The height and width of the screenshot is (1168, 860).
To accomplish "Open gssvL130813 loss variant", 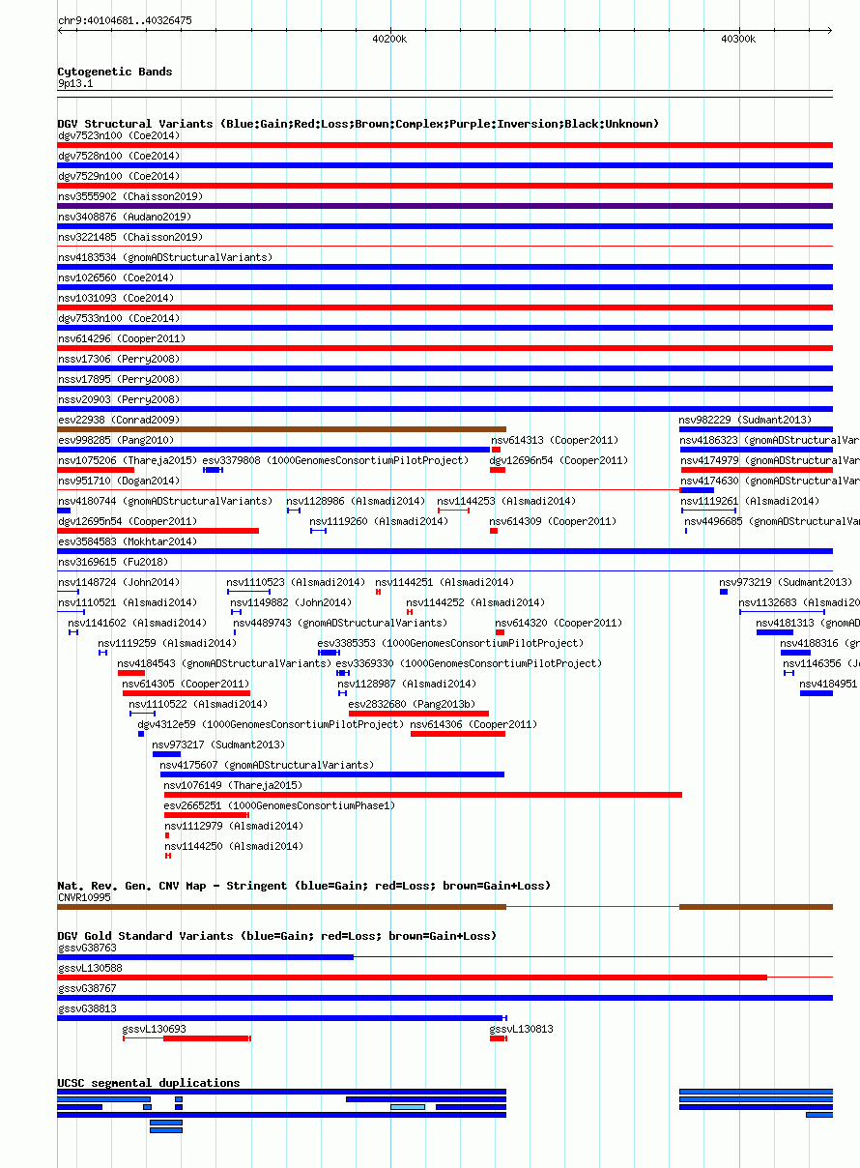I will 499,1038.
